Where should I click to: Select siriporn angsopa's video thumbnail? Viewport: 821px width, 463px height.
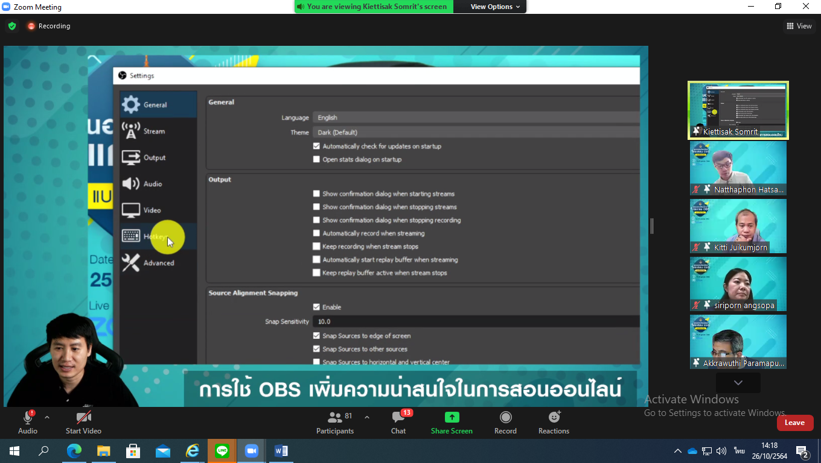point(738,284)
